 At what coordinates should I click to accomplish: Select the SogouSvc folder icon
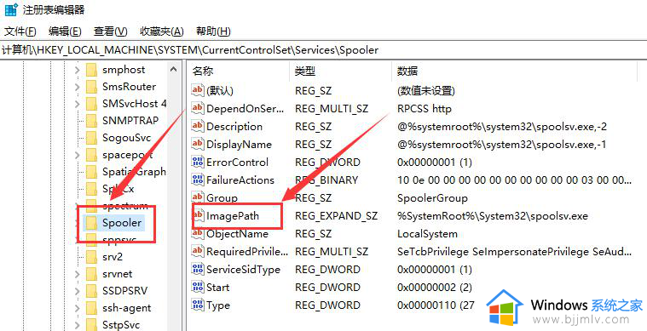91,138
